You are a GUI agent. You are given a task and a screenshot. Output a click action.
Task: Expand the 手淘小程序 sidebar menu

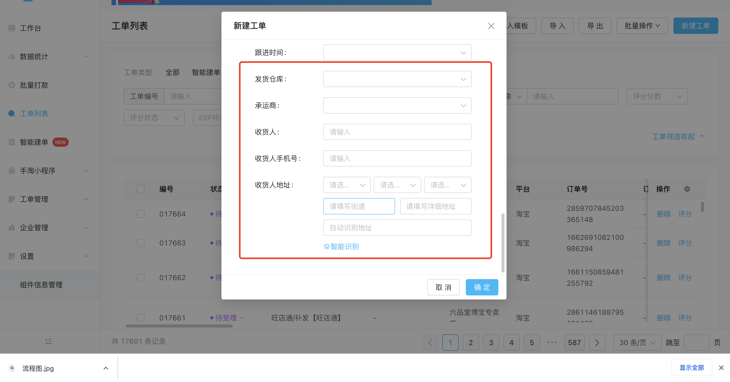pyautogui.click(x=86, y=171)
